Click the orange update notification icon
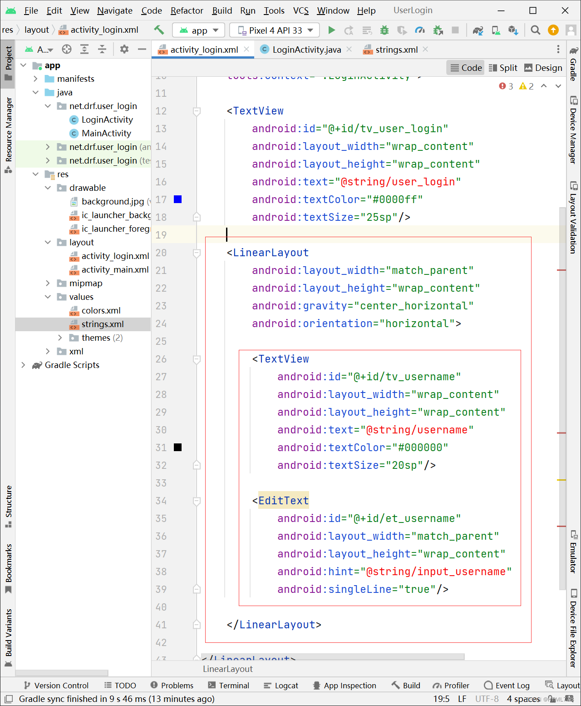Viewport: 581px width, 706px height. pos(553,30)
